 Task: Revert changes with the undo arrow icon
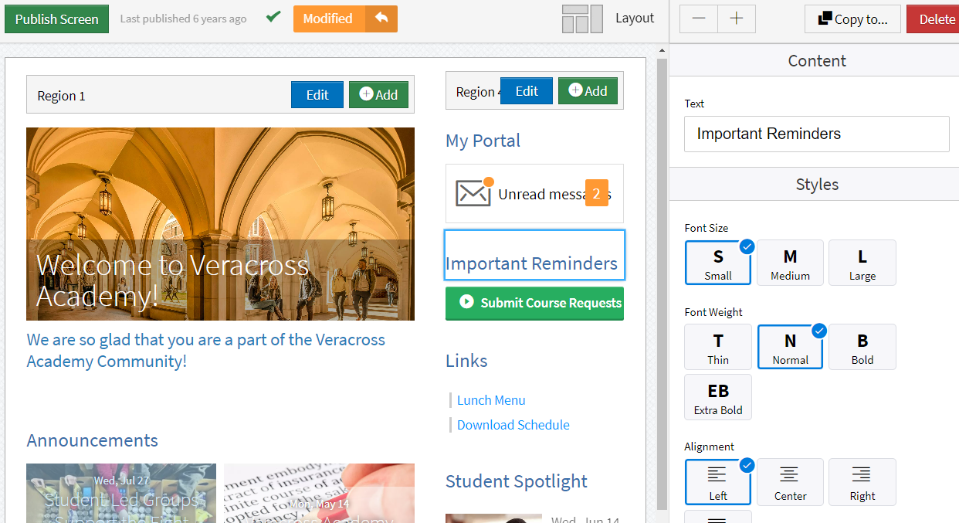pyautogui.click(x=381, y=19)
